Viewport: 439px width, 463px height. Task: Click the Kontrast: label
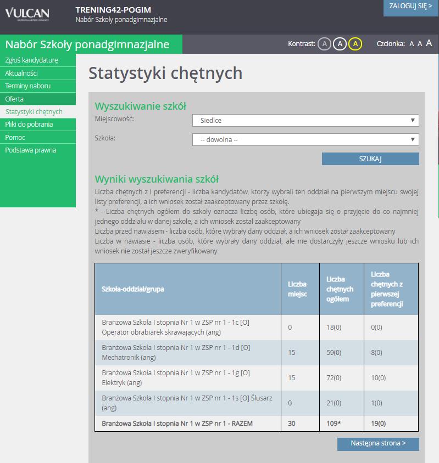[302, 44]
